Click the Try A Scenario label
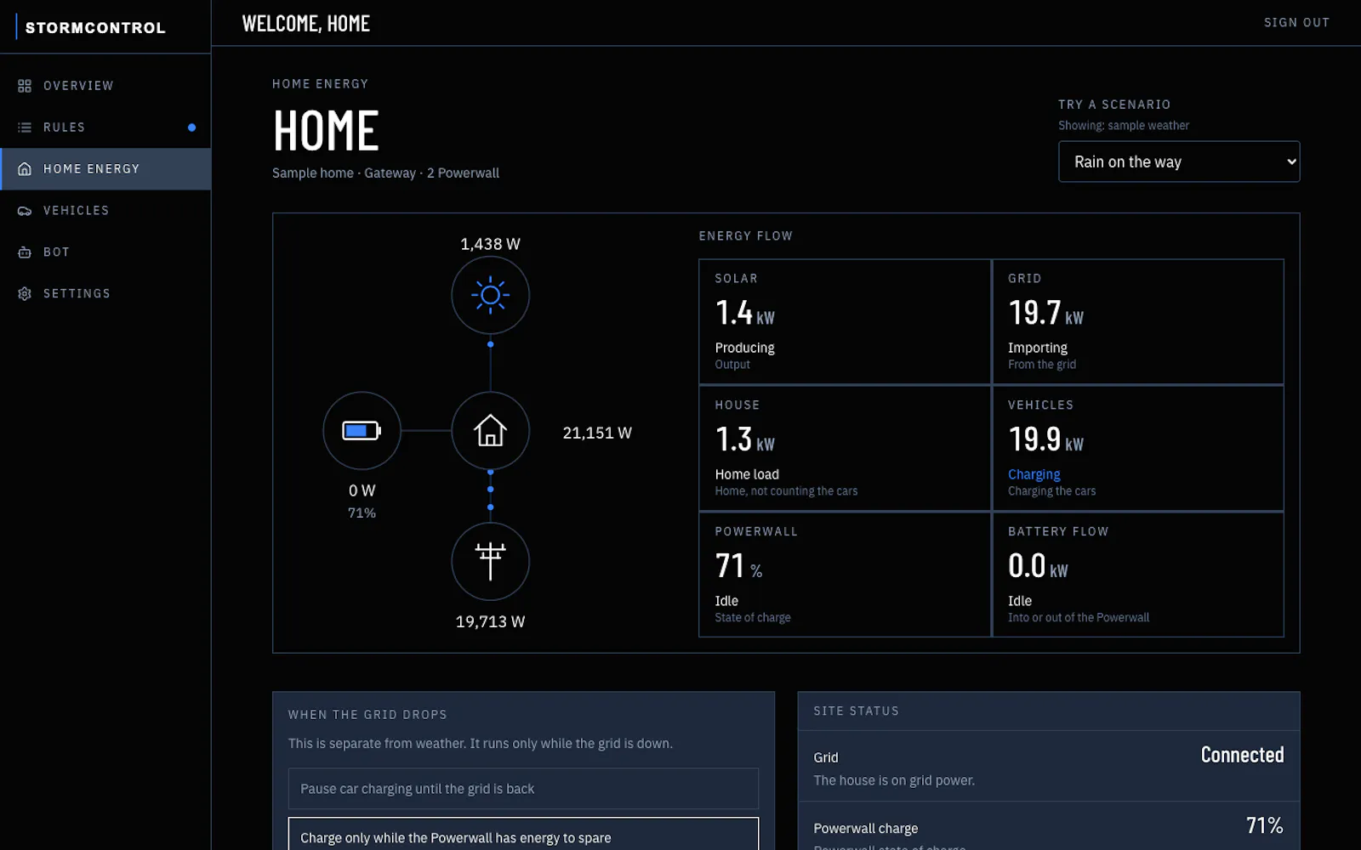 [x=1114, y=105]
